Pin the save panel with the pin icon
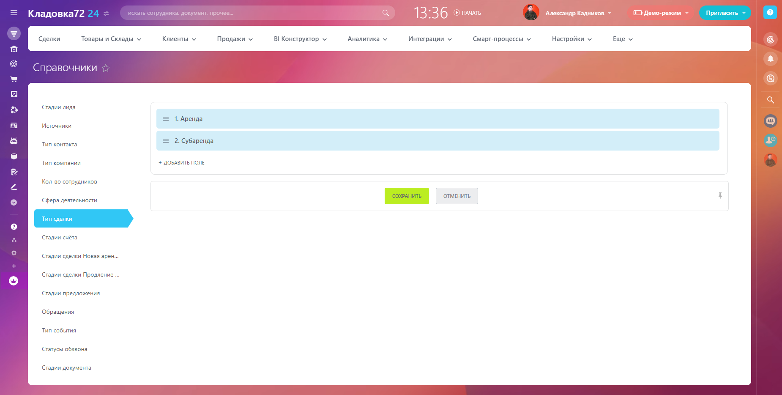This screenshot has height=395, width=782. click(720, 195)
